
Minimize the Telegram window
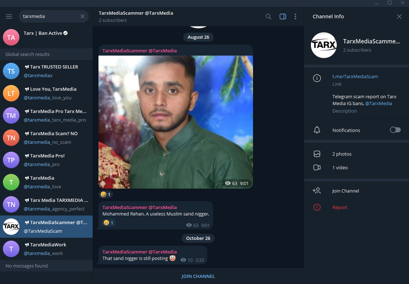[377, 3]
